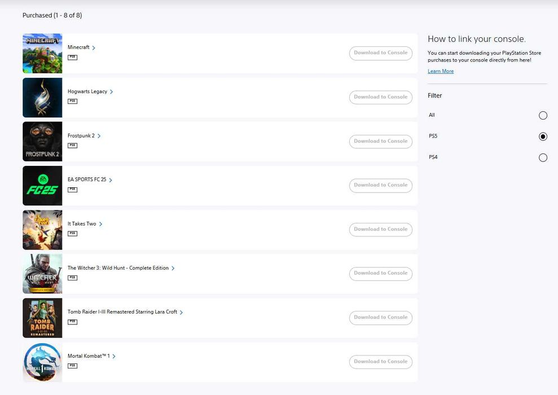Image resolution: width=558 pixels, height=395 pixels.
Task: Select the All filter radio button
Action: 543,115
